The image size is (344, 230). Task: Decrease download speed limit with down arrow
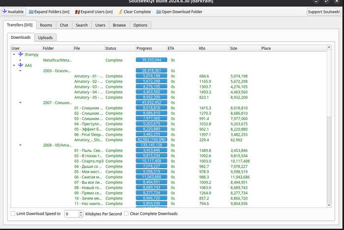pyautogui.click(x=81, y=215)
